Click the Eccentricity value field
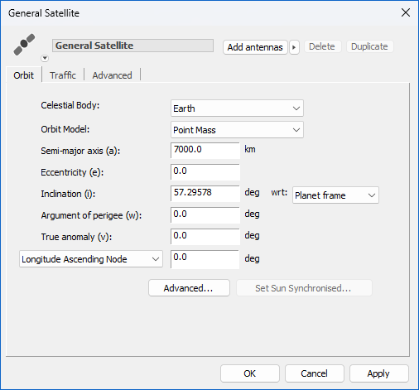 pyautogui.click(x=205, y=172)
